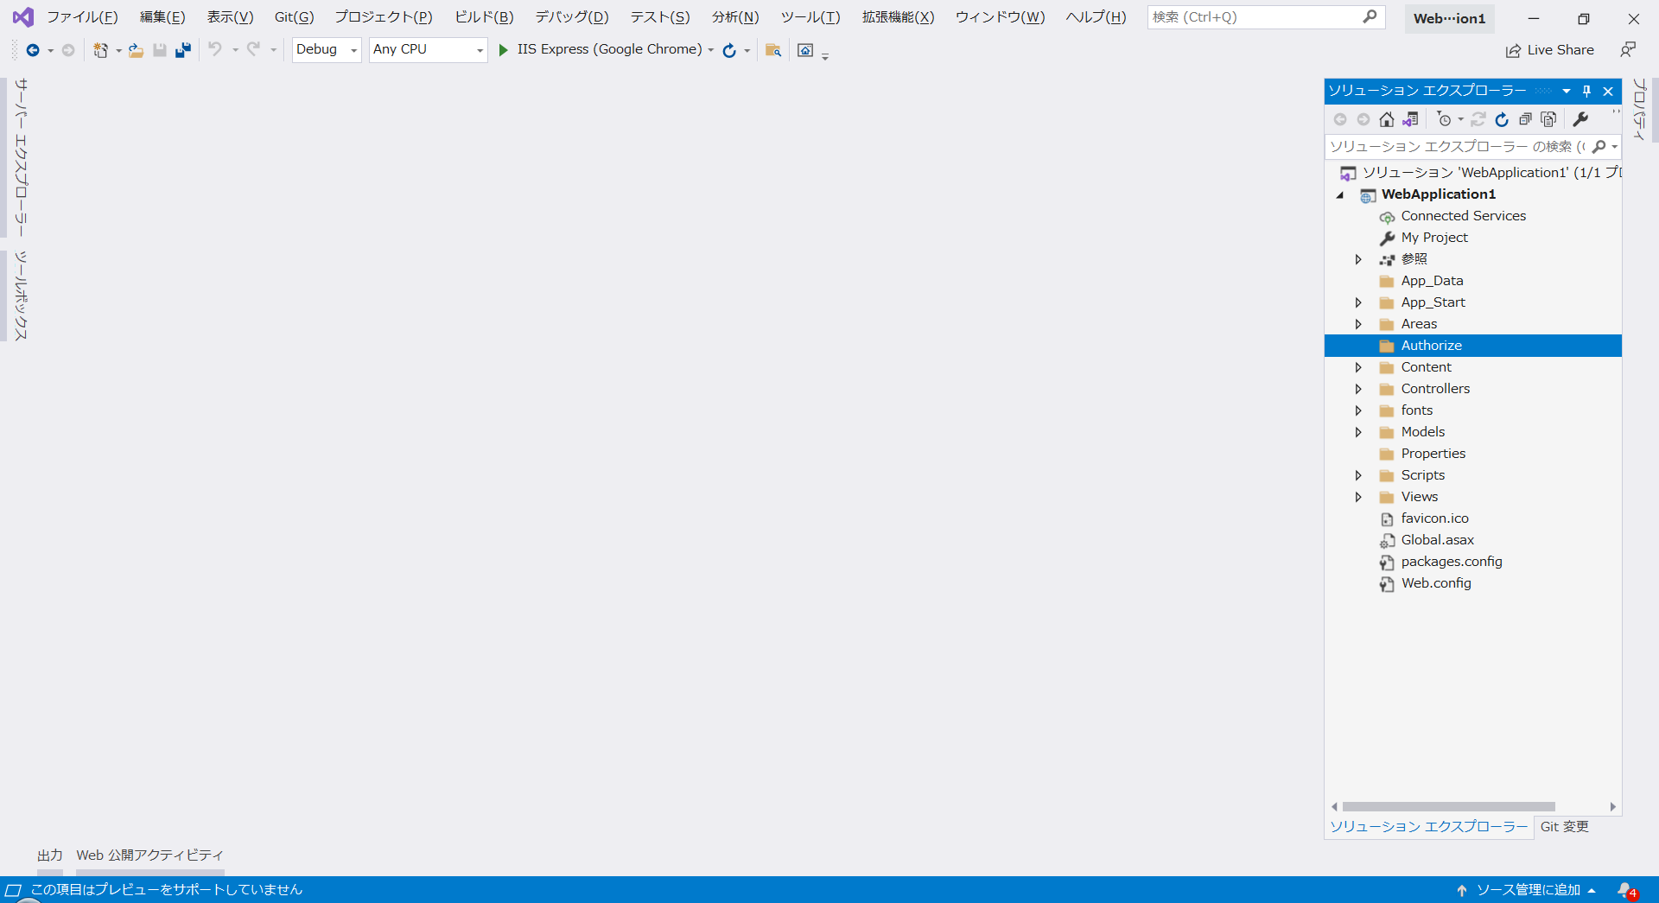Open the Debug configuration dropdown
The height and width of the screenshot is (903, 1659).
(x=326, y=49)
